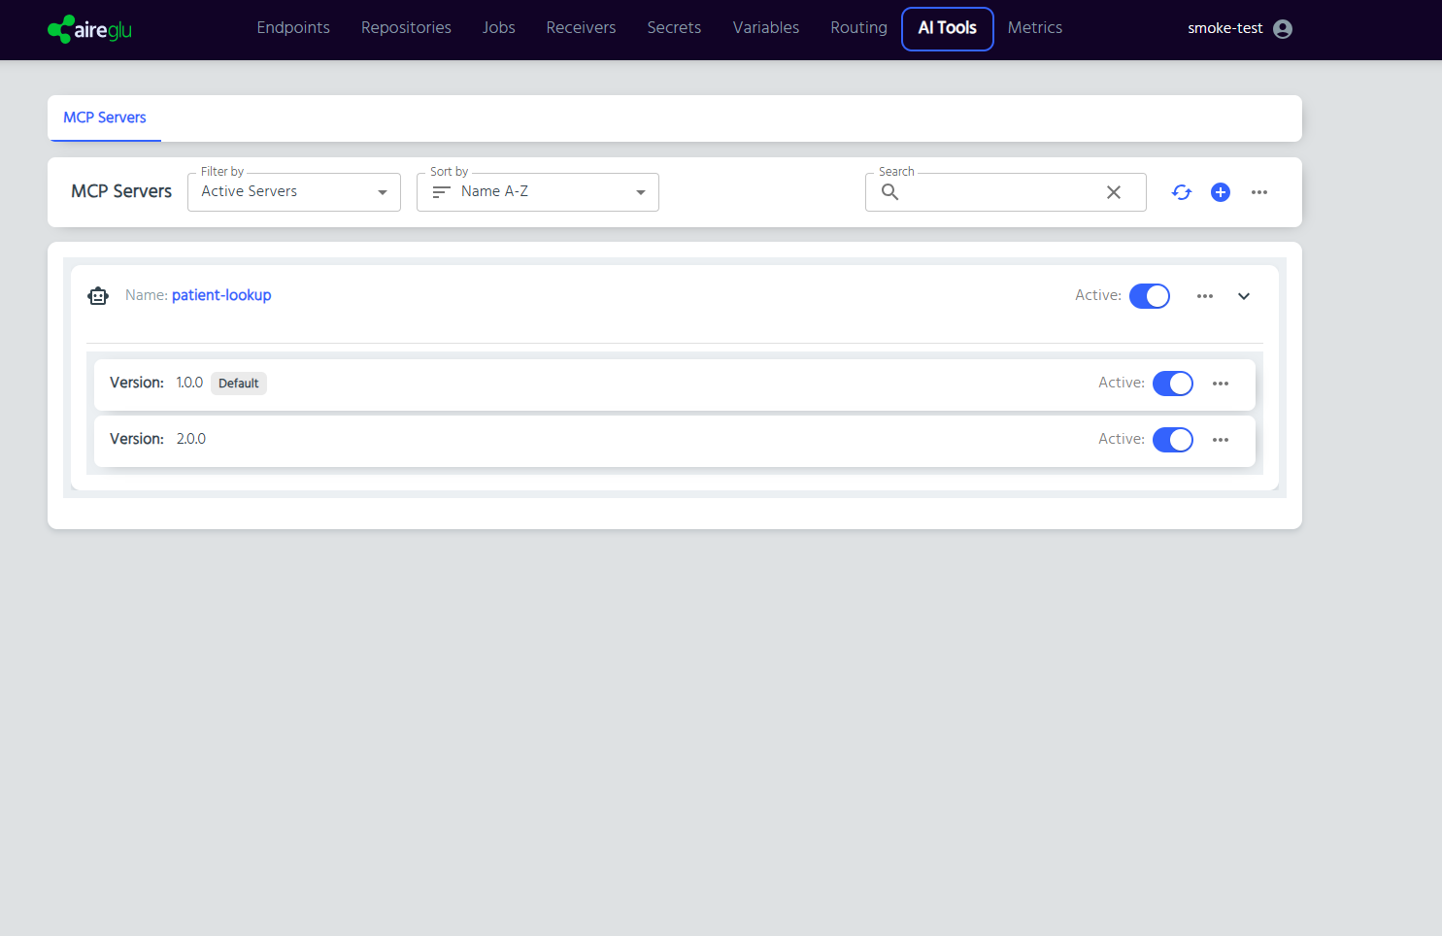Click the refresh MCP servers icon
1442x936 pixels.
click(1181, 192)
